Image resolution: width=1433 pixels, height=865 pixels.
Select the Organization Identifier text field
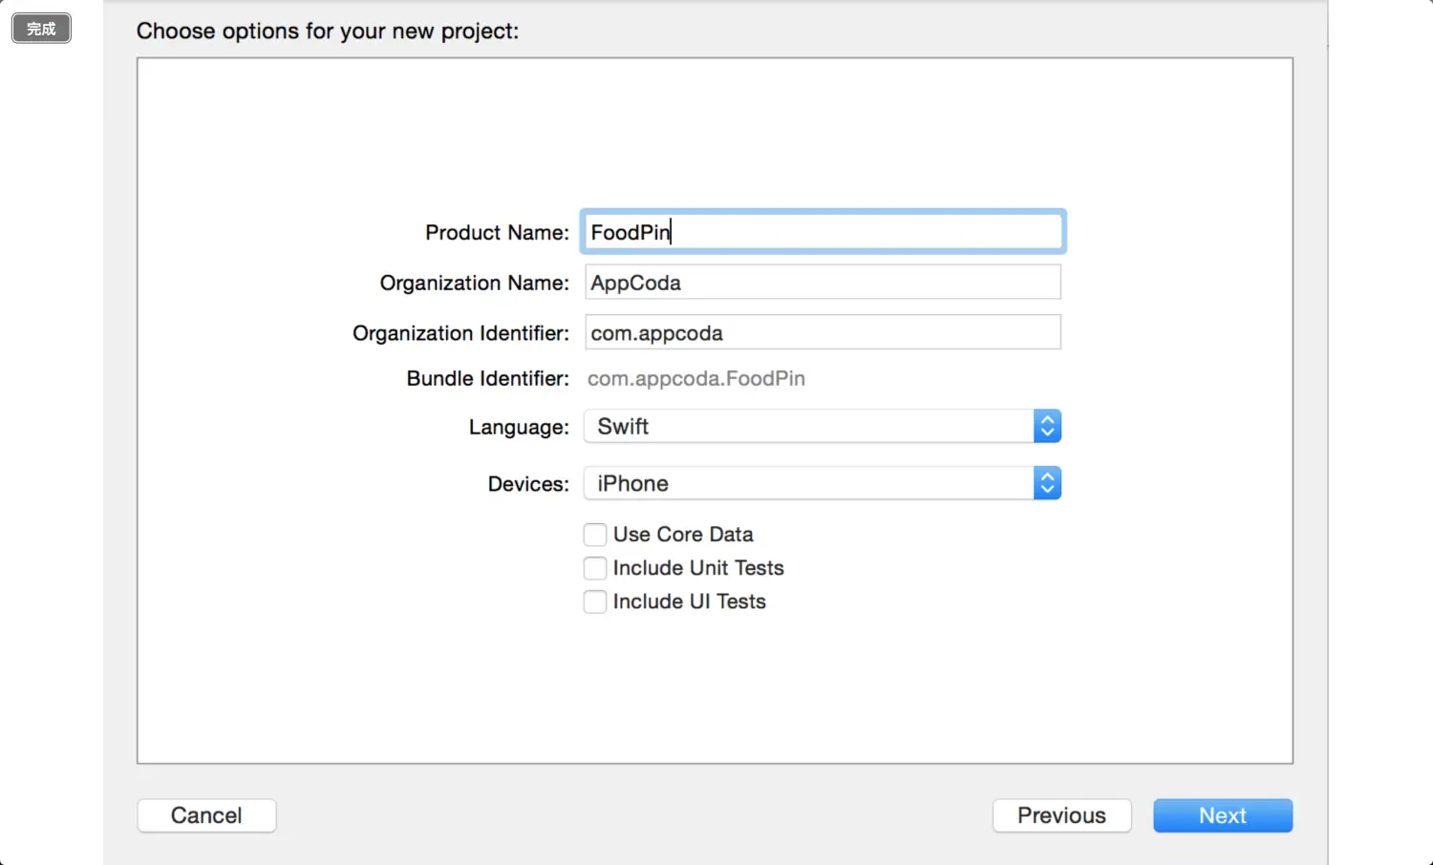[822, 333]
